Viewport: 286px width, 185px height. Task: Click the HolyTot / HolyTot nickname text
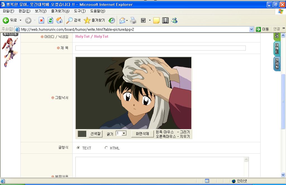tap(92, 37)
